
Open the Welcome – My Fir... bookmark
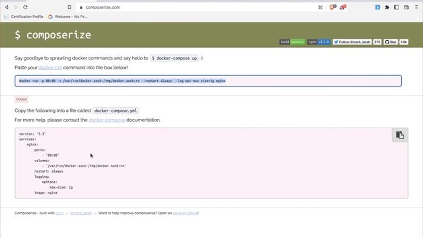pyautogui.click(x=67, y=17)
